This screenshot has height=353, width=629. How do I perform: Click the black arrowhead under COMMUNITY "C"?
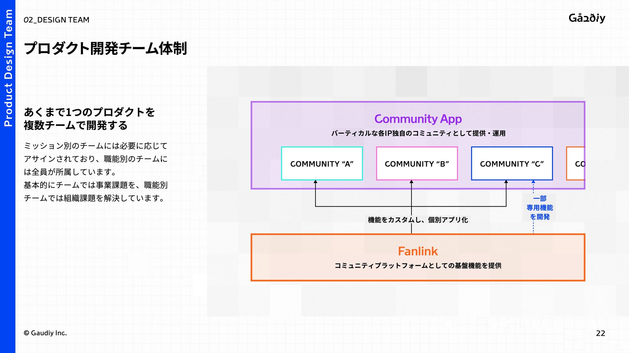click(506, 182)
